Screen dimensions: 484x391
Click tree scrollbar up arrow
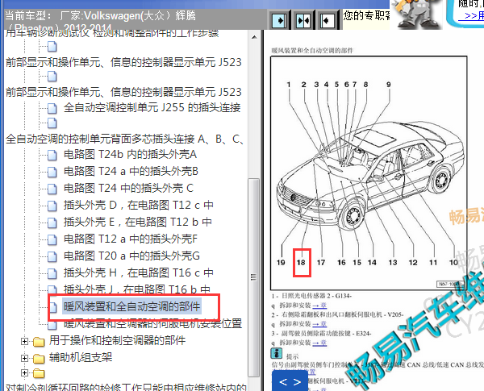coord(254,37)
